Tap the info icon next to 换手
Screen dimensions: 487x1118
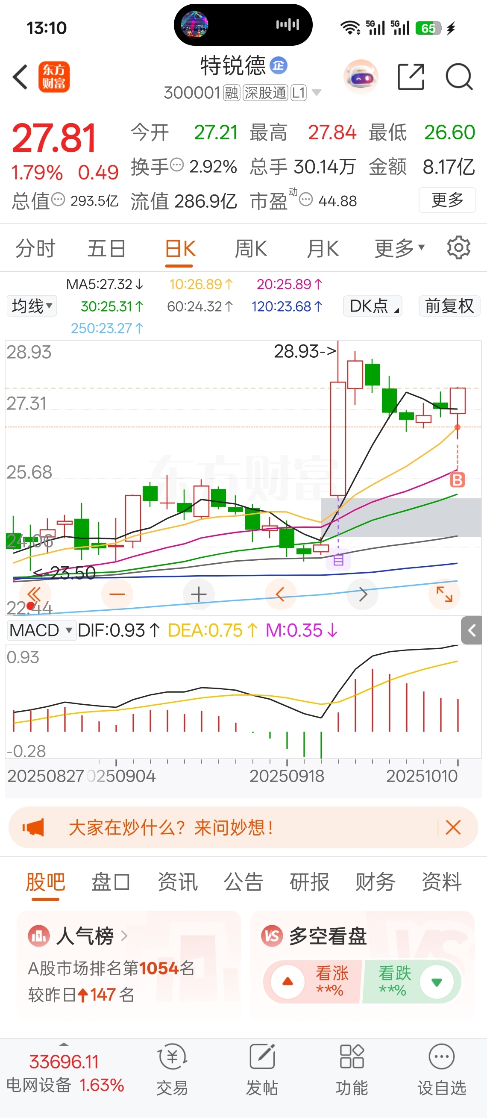[x=176, y=165]
